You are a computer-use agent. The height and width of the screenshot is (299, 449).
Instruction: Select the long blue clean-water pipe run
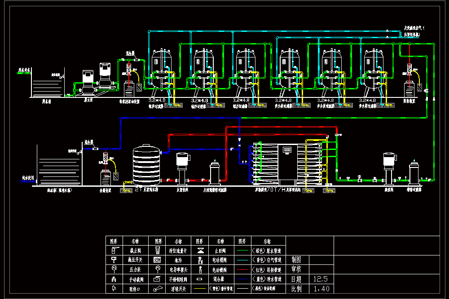click(180, 118)
